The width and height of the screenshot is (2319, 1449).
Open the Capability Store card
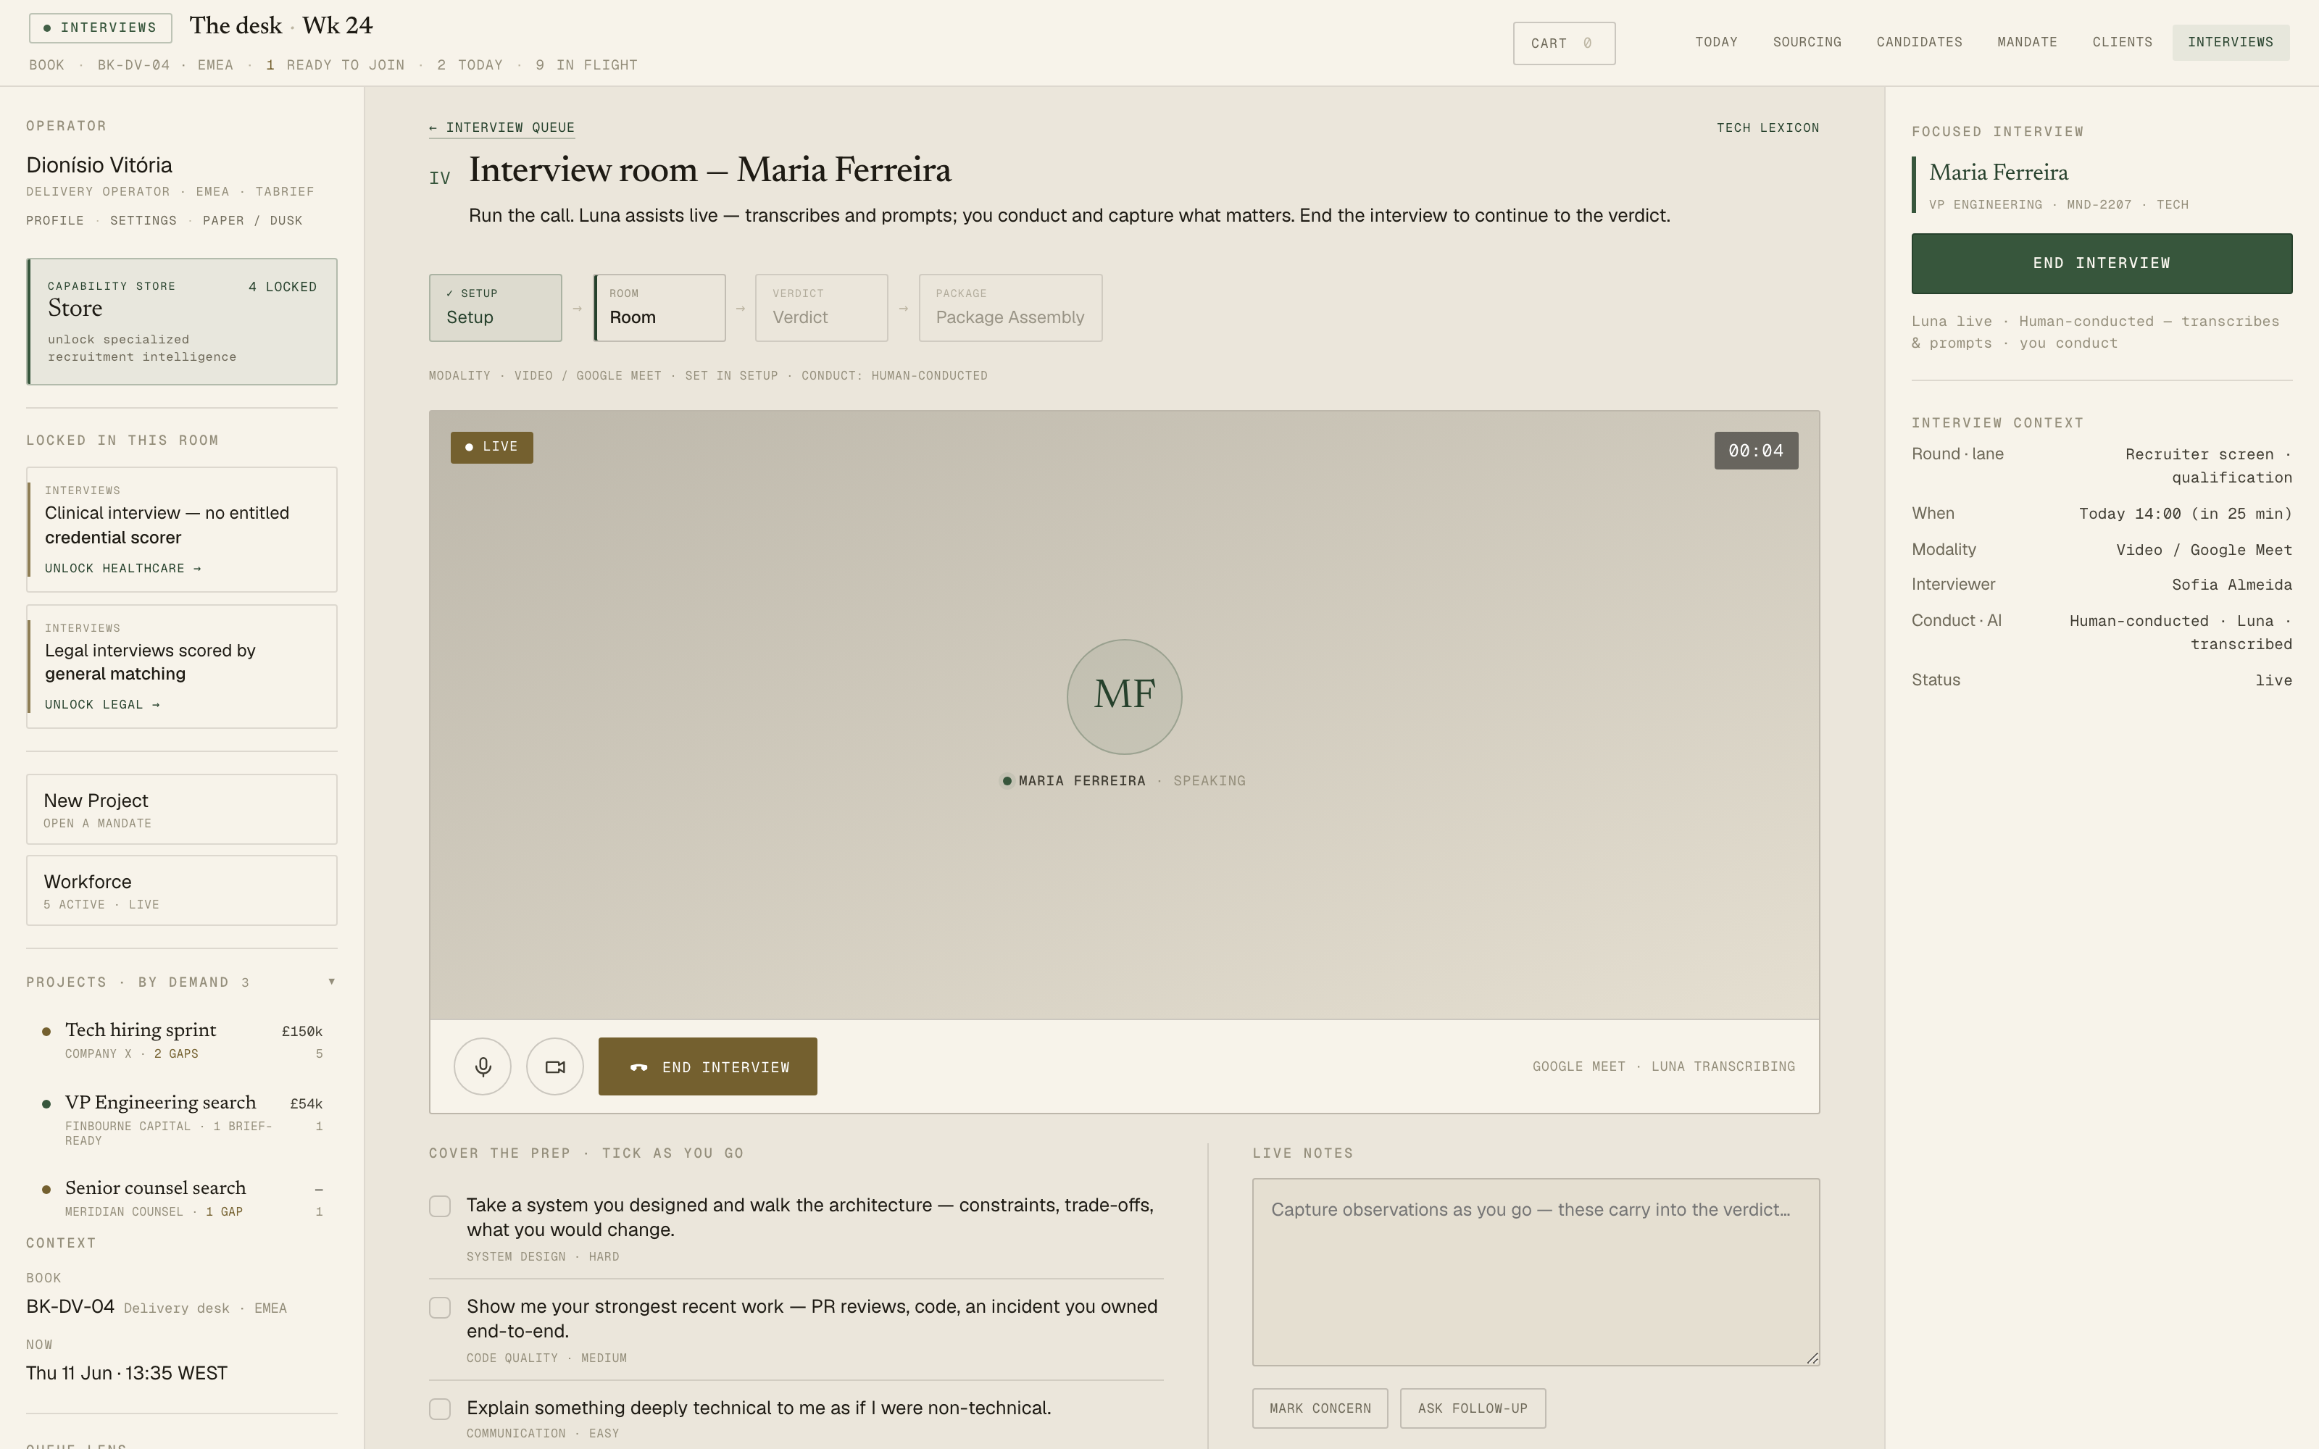point(182,322)
